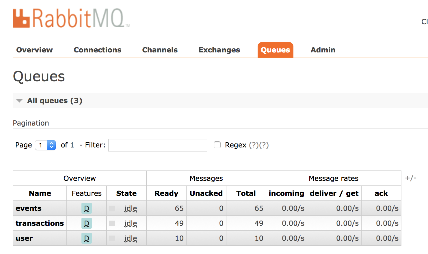Sort by the ack rate column
The height and width of the screenshot is (254, 428).
coord(381,193)
